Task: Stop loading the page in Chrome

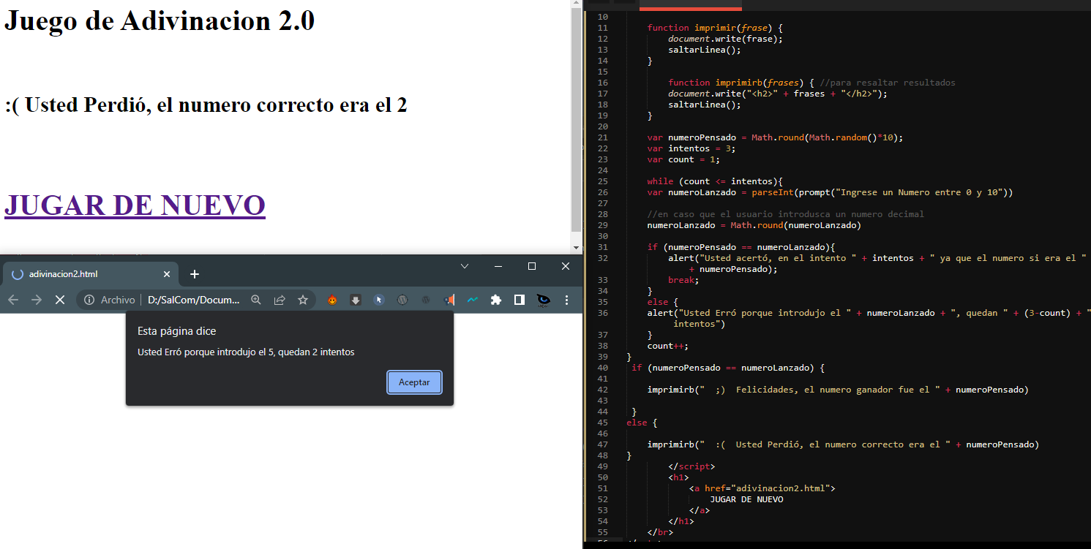Action: [x=60, y=300]
